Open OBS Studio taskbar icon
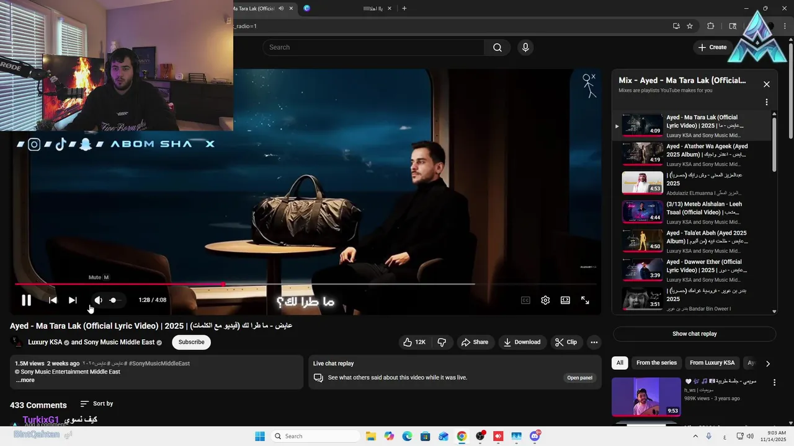Viewport: 794px width, 446px height. pos(480,436)
